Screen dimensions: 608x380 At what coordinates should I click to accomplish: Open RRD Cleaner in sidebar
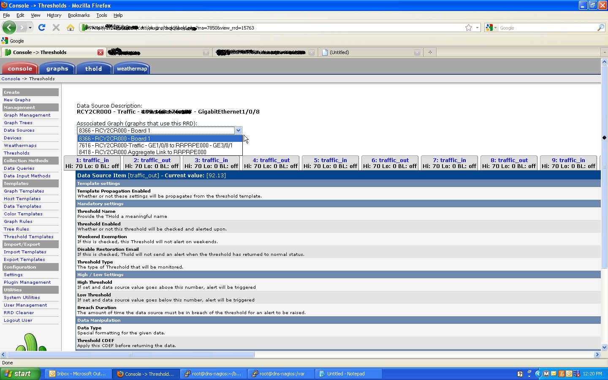[19, 312]
